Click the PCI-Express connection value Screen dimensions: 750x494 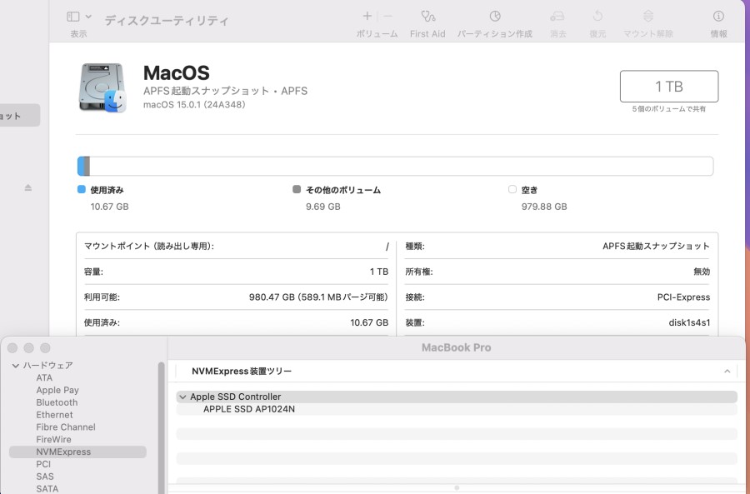[683, 297]
